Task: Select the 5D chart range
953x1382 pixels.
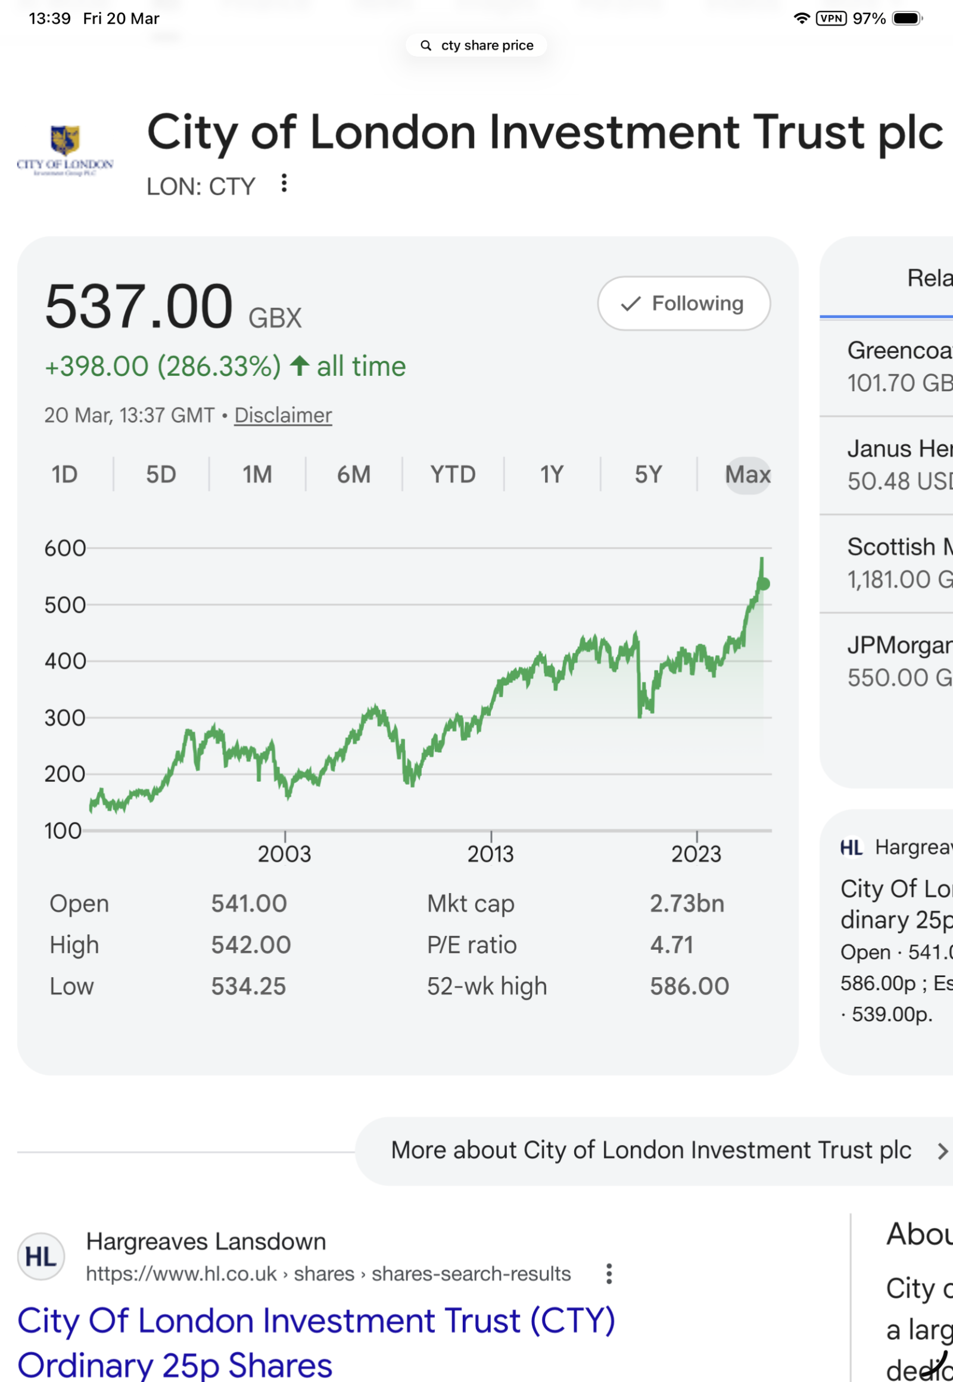Action: tap(161, 475)
